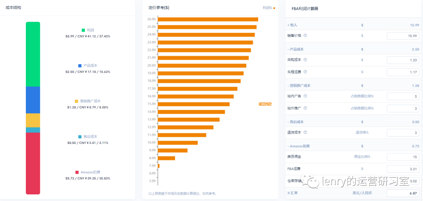
Task: Click the yellow marketing cost bar segment
Action: coord(33,120)
